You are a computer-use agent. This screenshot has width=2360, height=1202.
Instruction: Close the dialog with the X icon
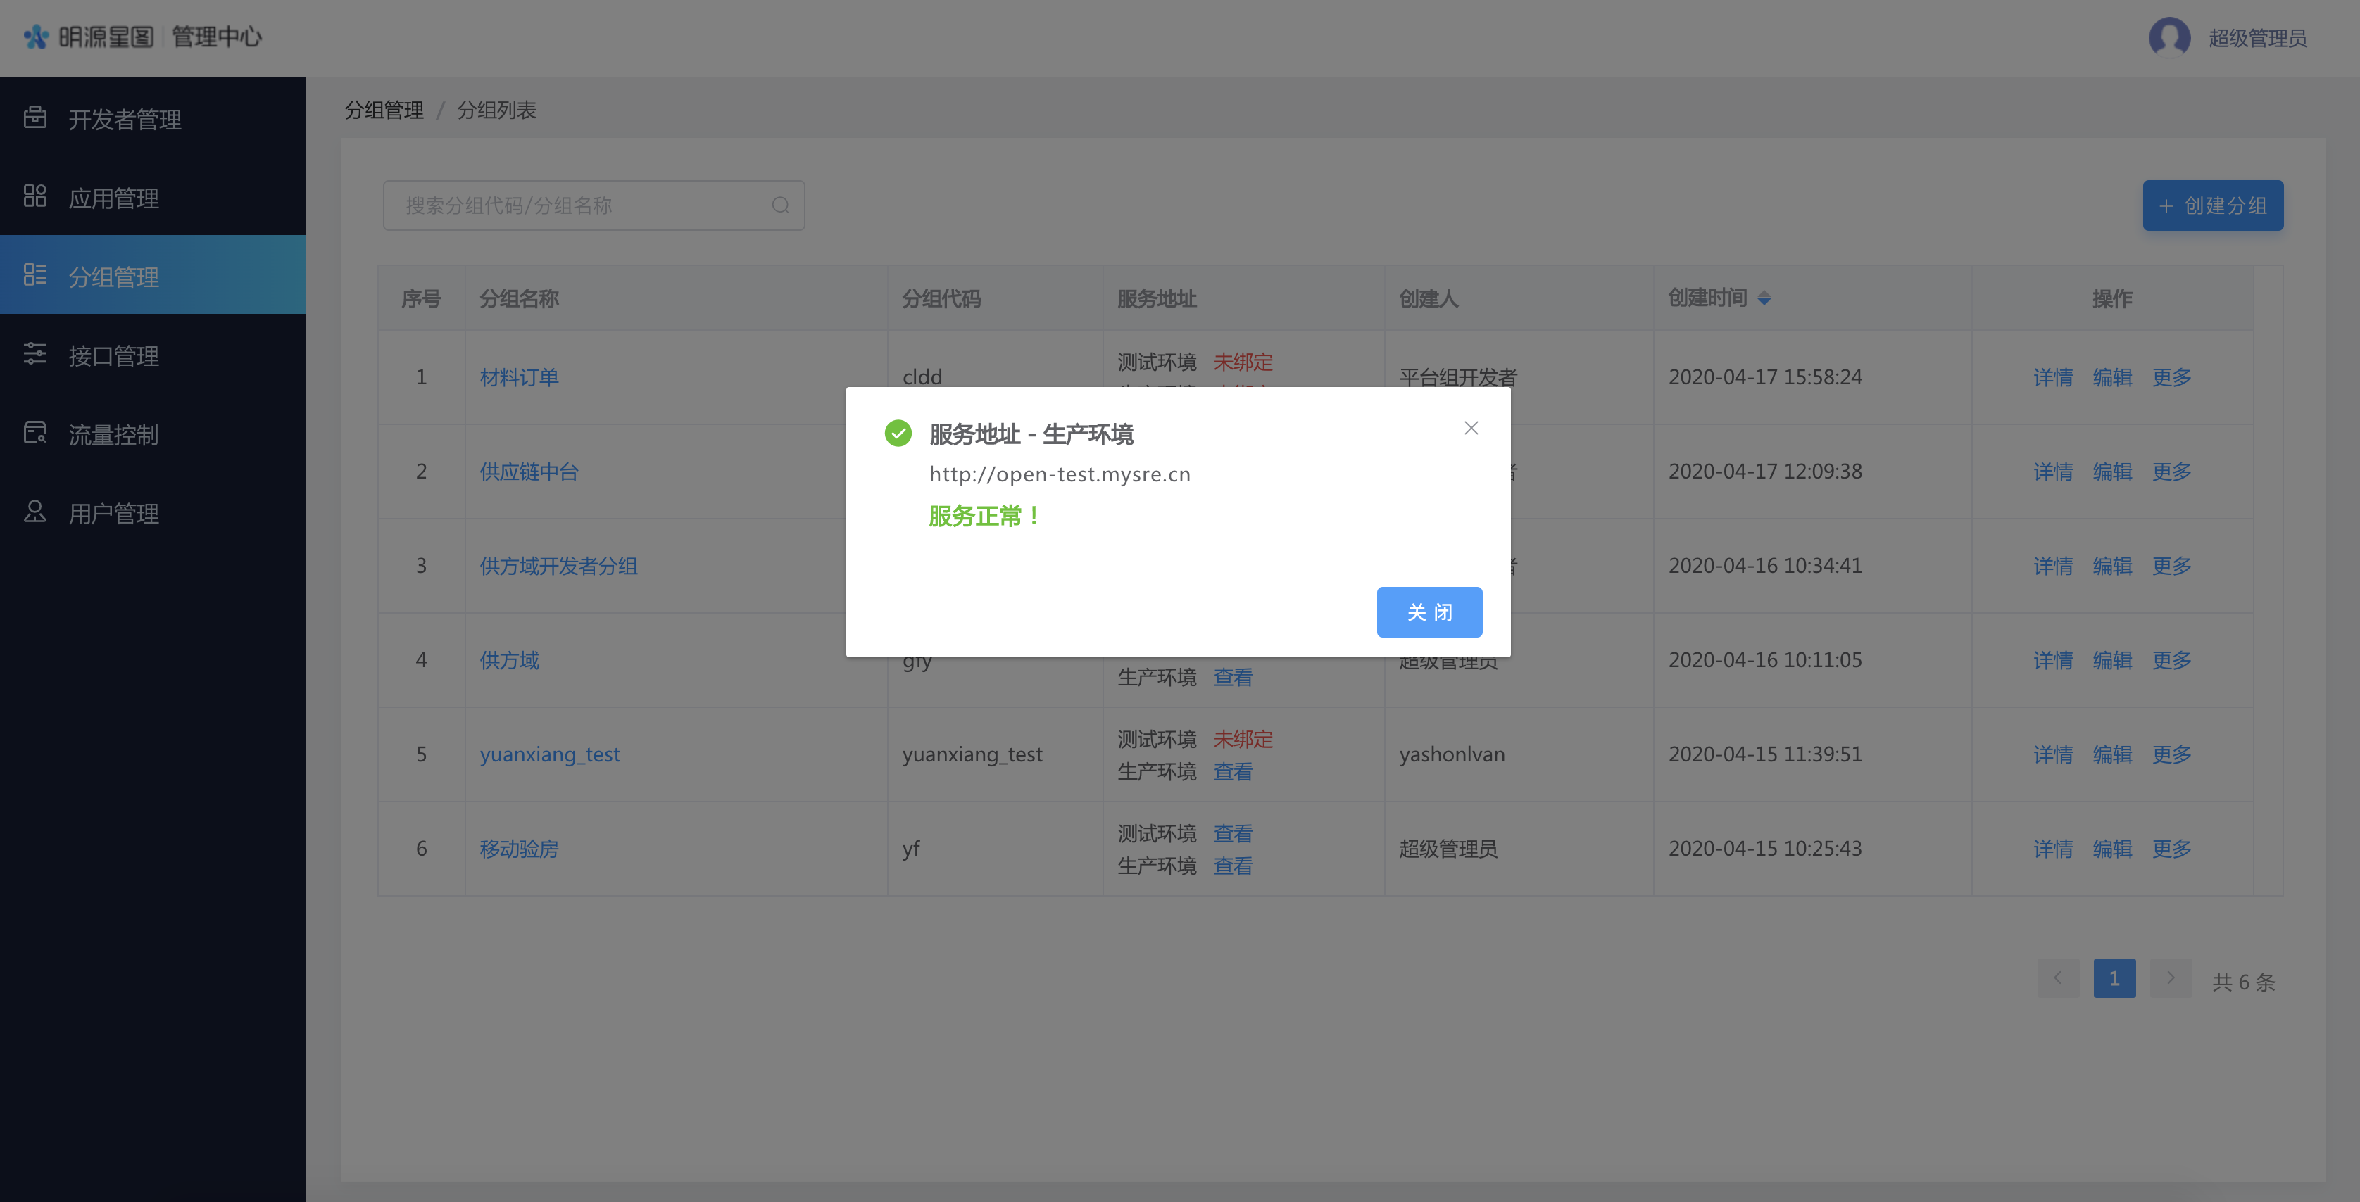coord(1470,429)
